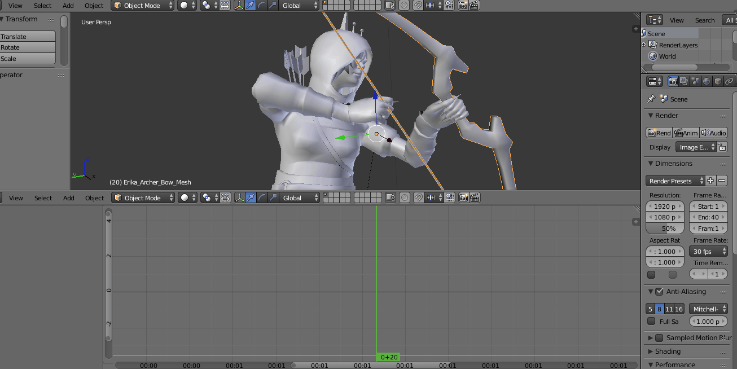
Task: Enable the snap magnet icon in the header
Action: point(418,5)
